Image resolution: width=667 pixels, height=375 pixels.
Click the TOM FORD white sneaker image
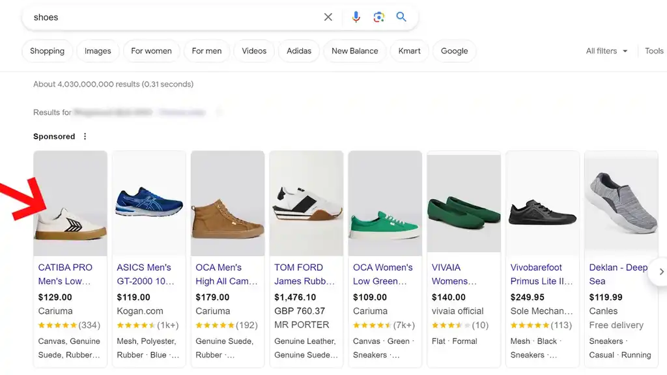pyautogui.click(x=306, y=203)
